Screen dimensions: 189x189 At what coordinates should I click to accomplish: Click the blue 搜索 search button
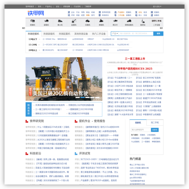[158, 34]
